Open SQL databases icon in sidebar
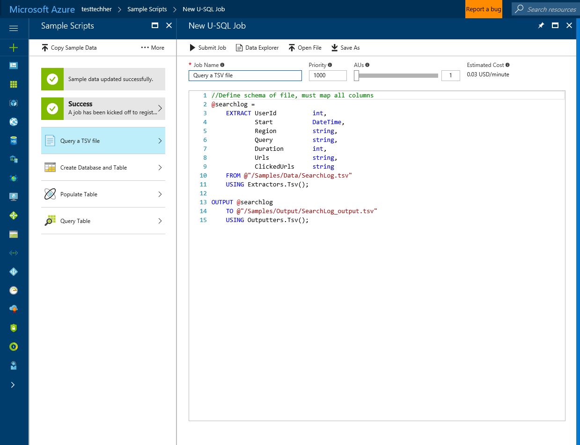The width and height of the screenshot is (580, 445). (x=14, y=141)
